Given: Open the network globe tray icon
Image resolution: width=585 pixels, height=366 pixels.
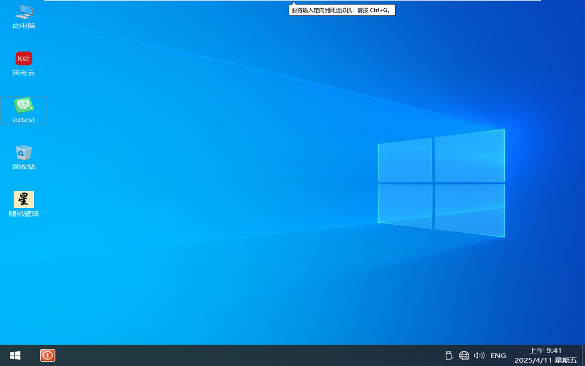Looking at the screenshot, I should (464, 355).
